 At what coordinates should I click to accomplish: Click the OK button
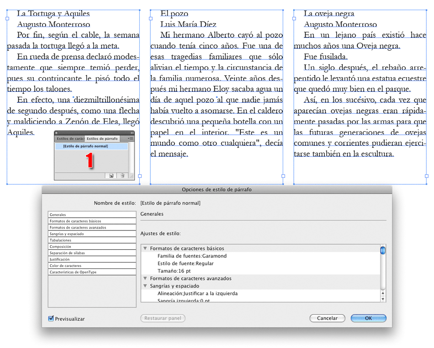(x=368, y=318)
